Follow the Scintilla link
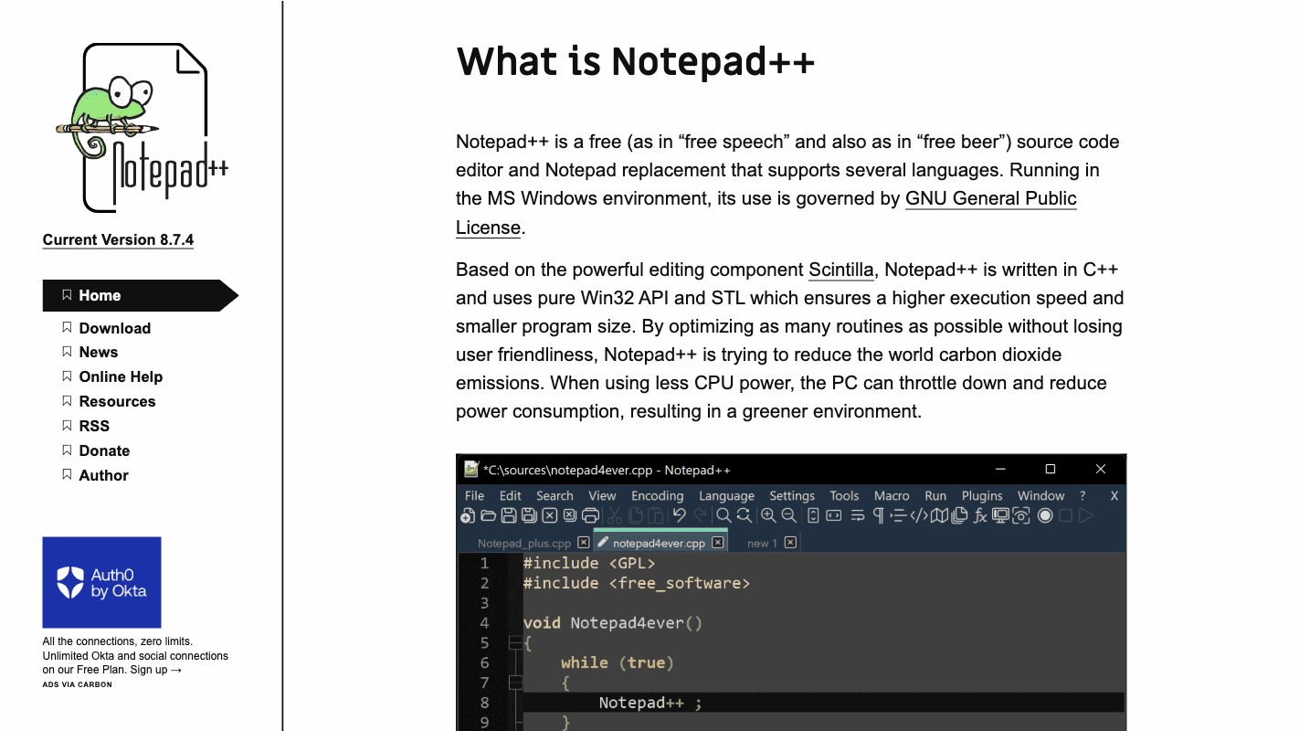This screenshot has height=731, width=1299. [841, 270]
